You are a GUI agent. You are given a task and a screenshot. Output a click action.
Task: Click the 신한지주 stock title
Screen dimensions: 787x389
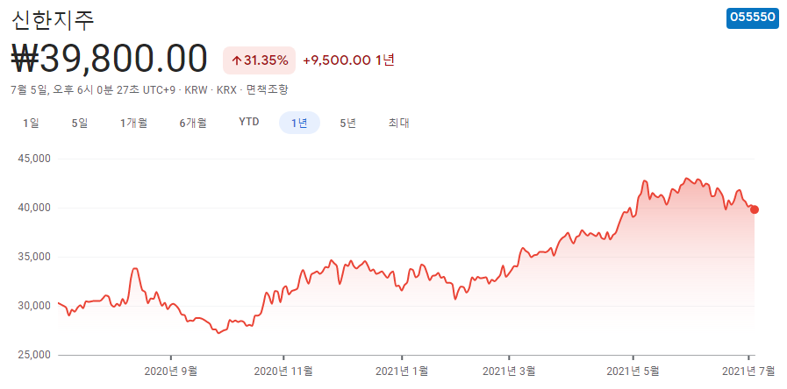point(53,18)
